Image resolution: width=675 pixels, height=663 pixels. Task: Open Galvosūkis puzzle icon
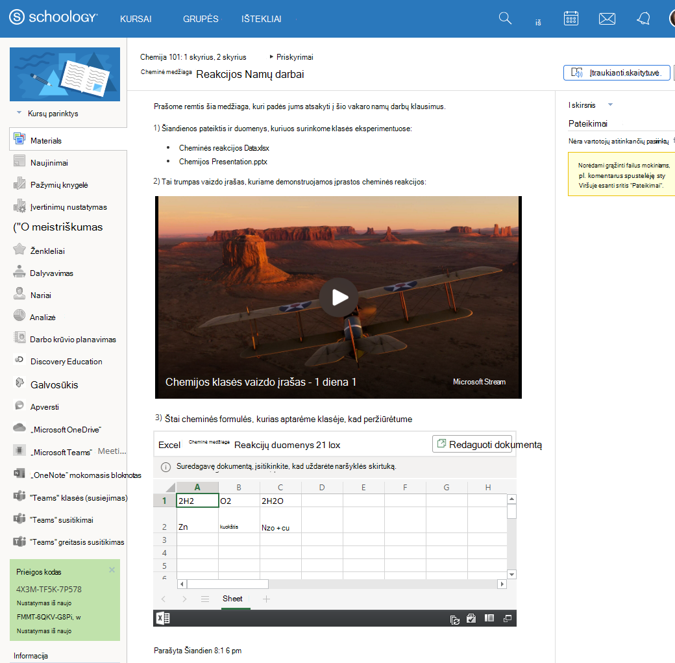[19, 382]
